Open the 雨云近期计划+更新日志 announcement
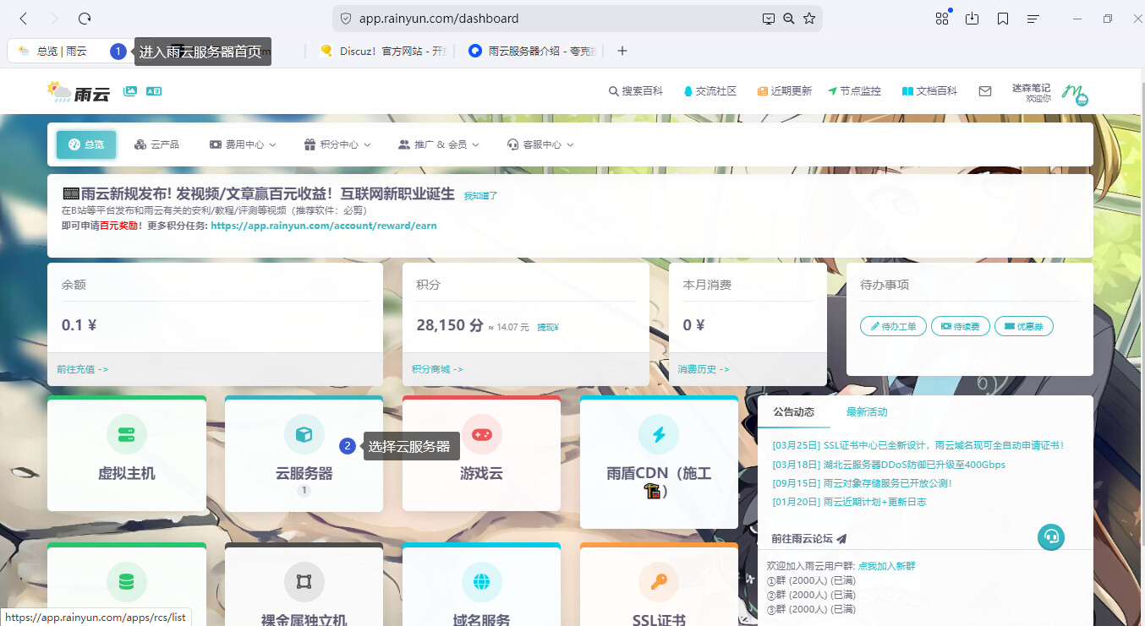1145x626 pixels. [x=849, y=502]
